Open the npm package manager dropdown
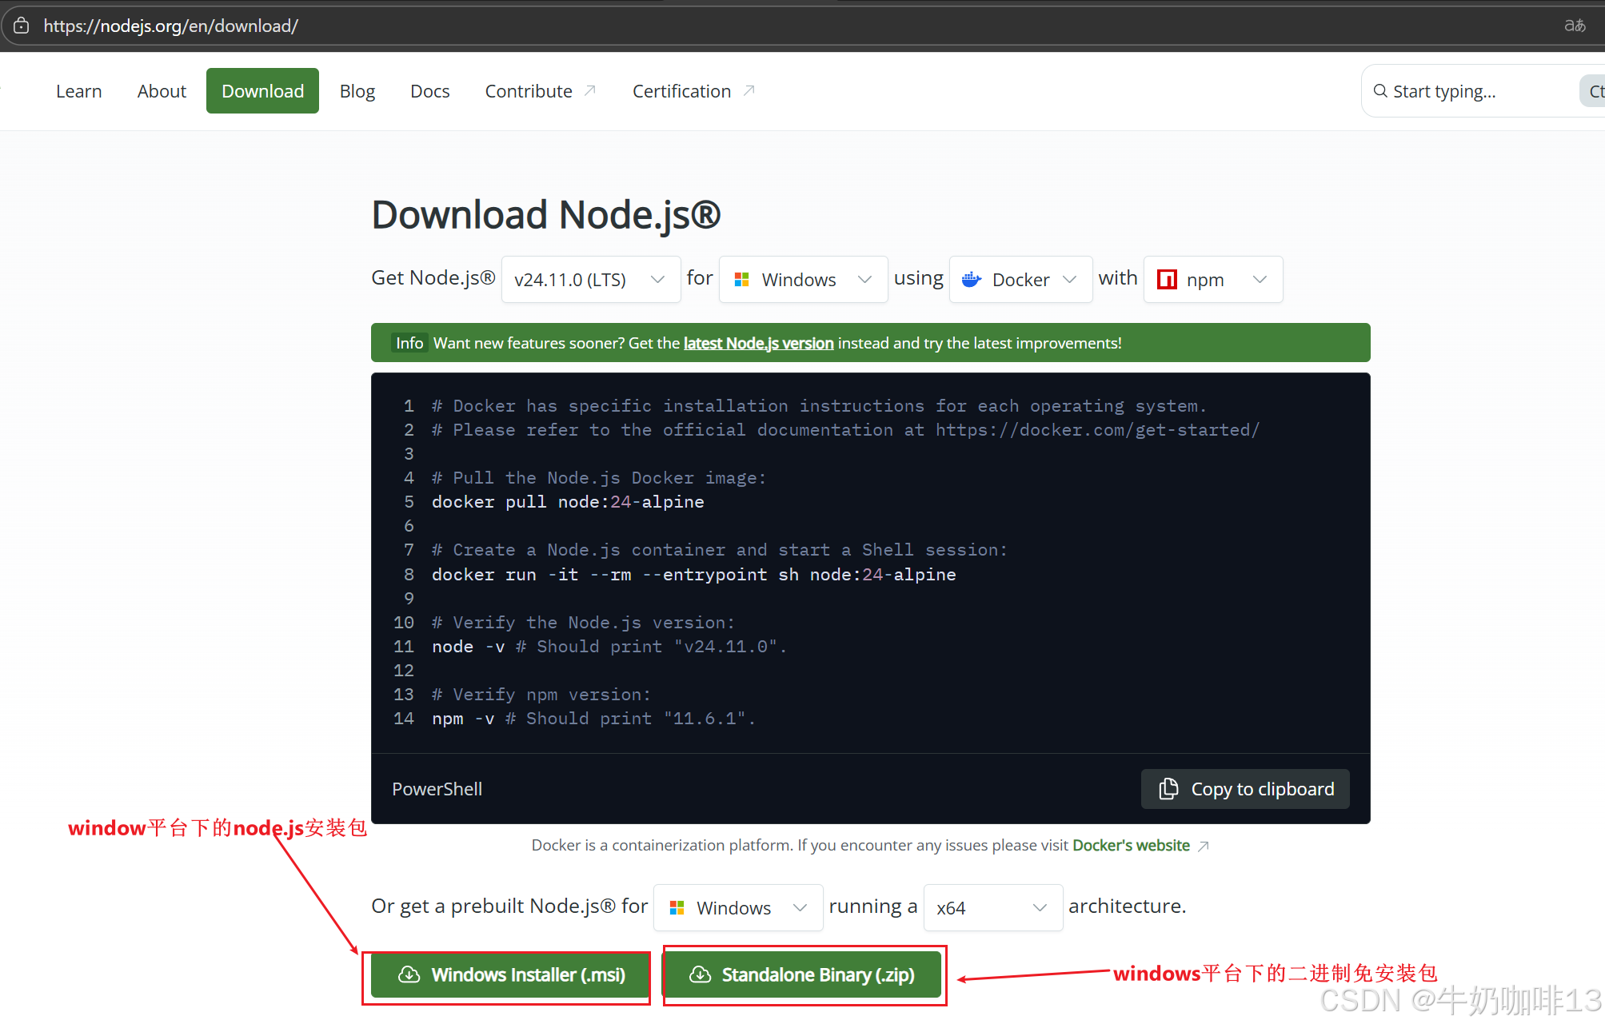 pos(1212,280)
